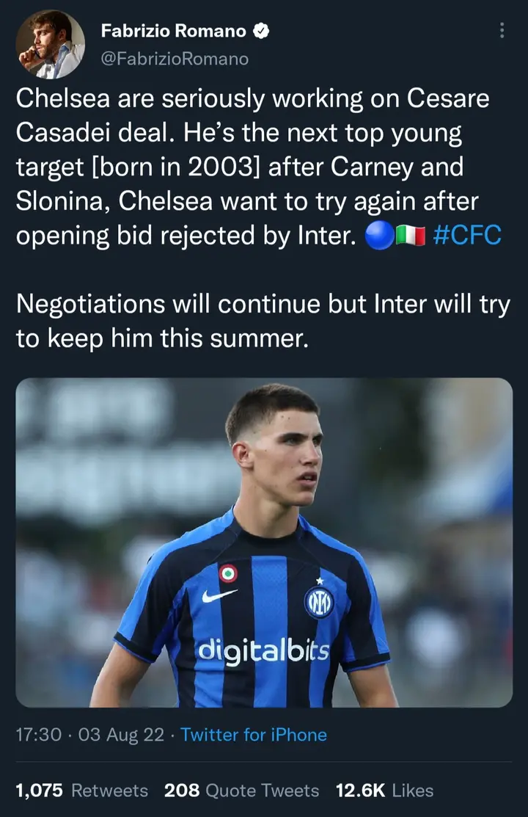Click the Nike swoosh on the shirt
The width and height of the screenshot is (528, 817).
tap(219, 595)
